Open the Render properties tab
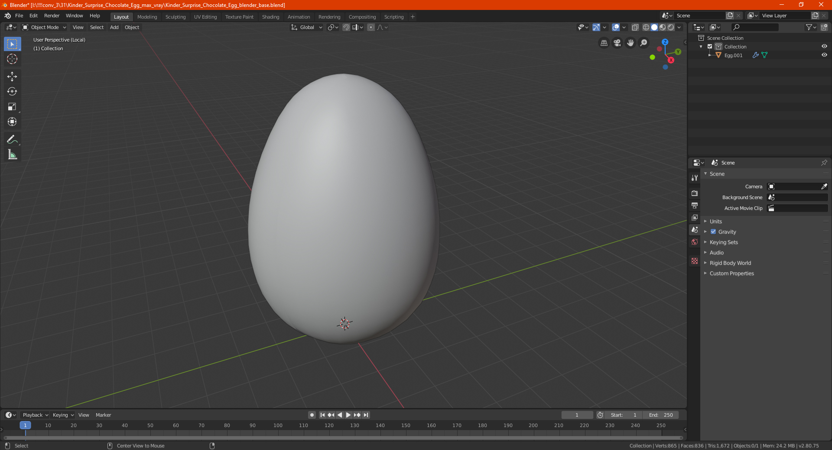The width and height of the screenshot is (832, 450). 695,193
